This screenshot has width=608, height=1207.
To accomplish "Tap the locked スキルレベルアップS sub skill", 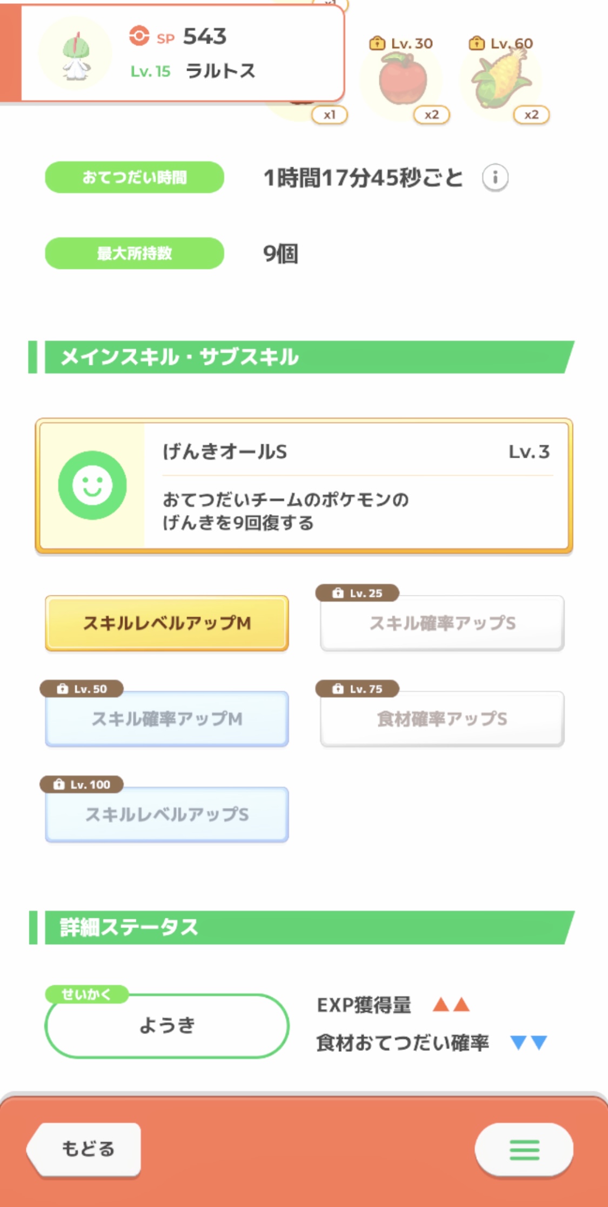I will click(x=167, y=815).
